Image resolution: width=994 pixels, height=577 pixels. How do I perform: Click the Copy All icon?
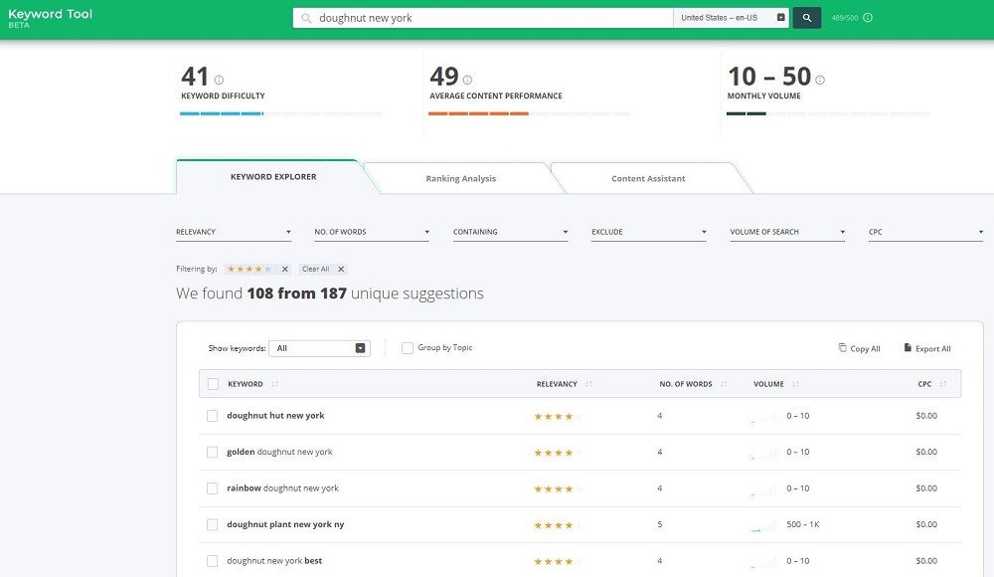(x=842, y=348)
